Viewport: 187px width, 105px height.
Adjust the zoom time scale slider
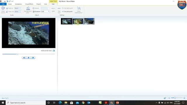click(175, 98)
